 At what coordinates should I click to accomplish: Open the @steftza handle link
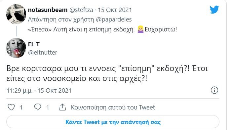(x=81, y=10)
